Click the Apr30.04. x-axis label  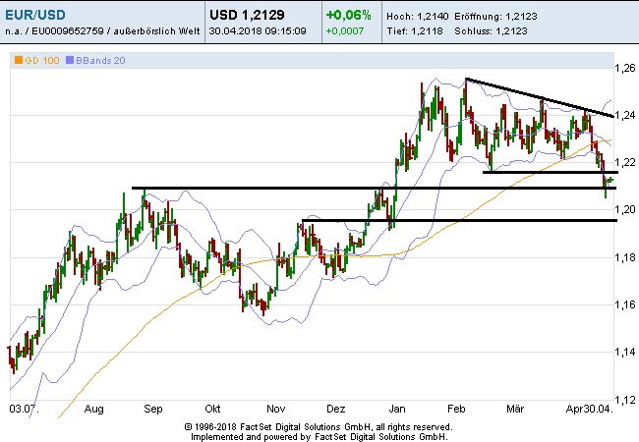pos(589,409)
